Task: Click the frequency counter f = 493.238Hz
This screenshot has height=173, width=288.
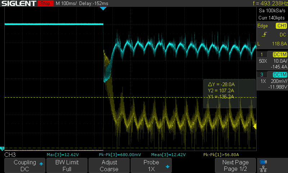Action: click(x=270, y=3)
